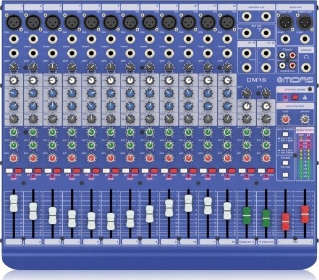Click the warning triangle in phantom power
This screenshot has width=319, height=280.
click(305, 97)
